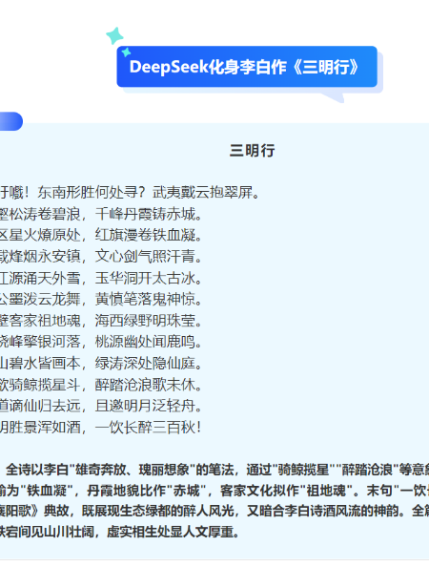Select the poem heading 三明行
The height and width of the screenshot is (567, 429).
(252, 151)
